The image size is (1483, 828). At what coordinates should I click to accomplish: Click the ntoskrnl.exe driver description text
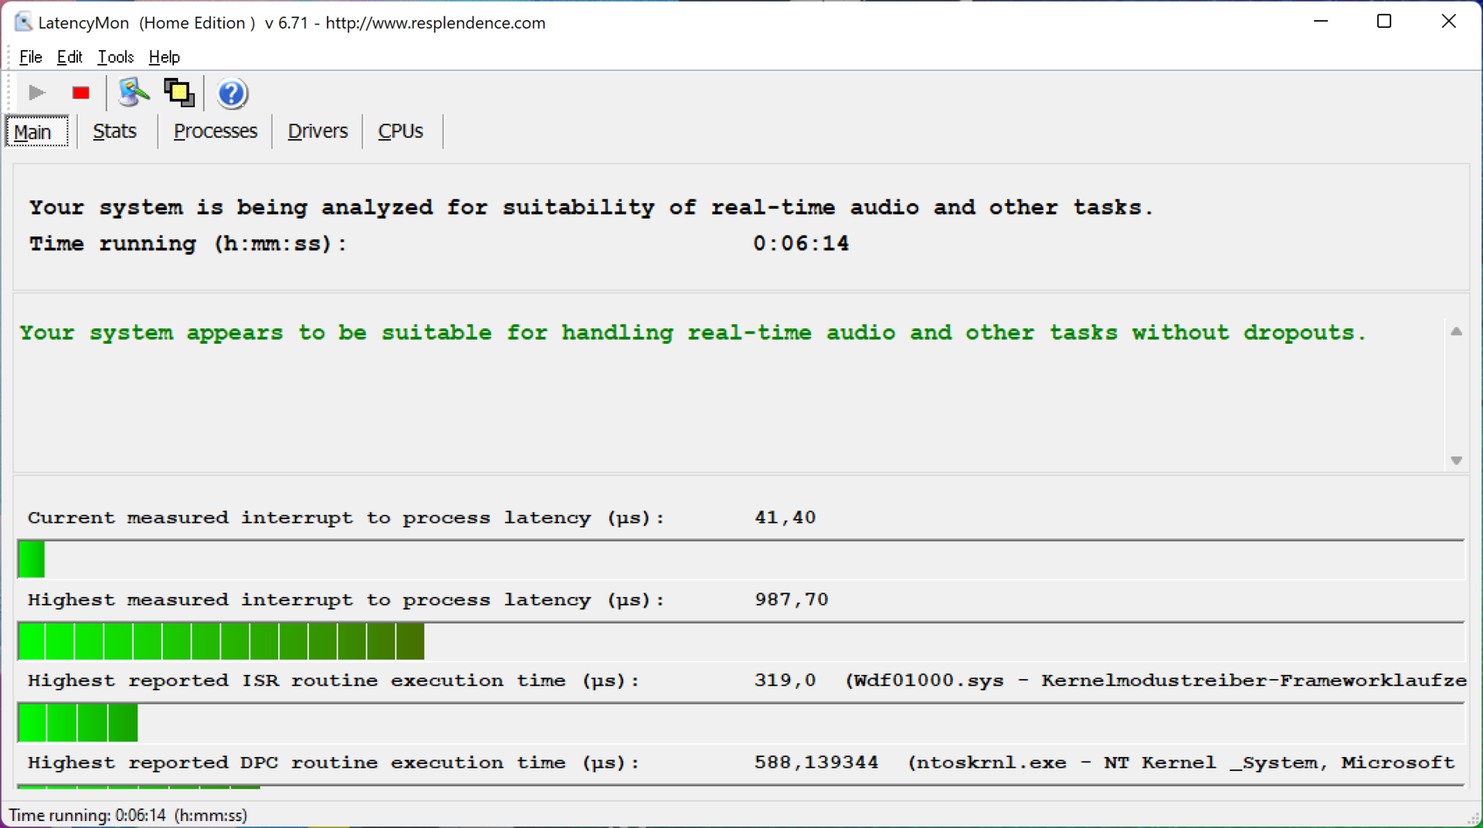click(x=1181, y=762)
